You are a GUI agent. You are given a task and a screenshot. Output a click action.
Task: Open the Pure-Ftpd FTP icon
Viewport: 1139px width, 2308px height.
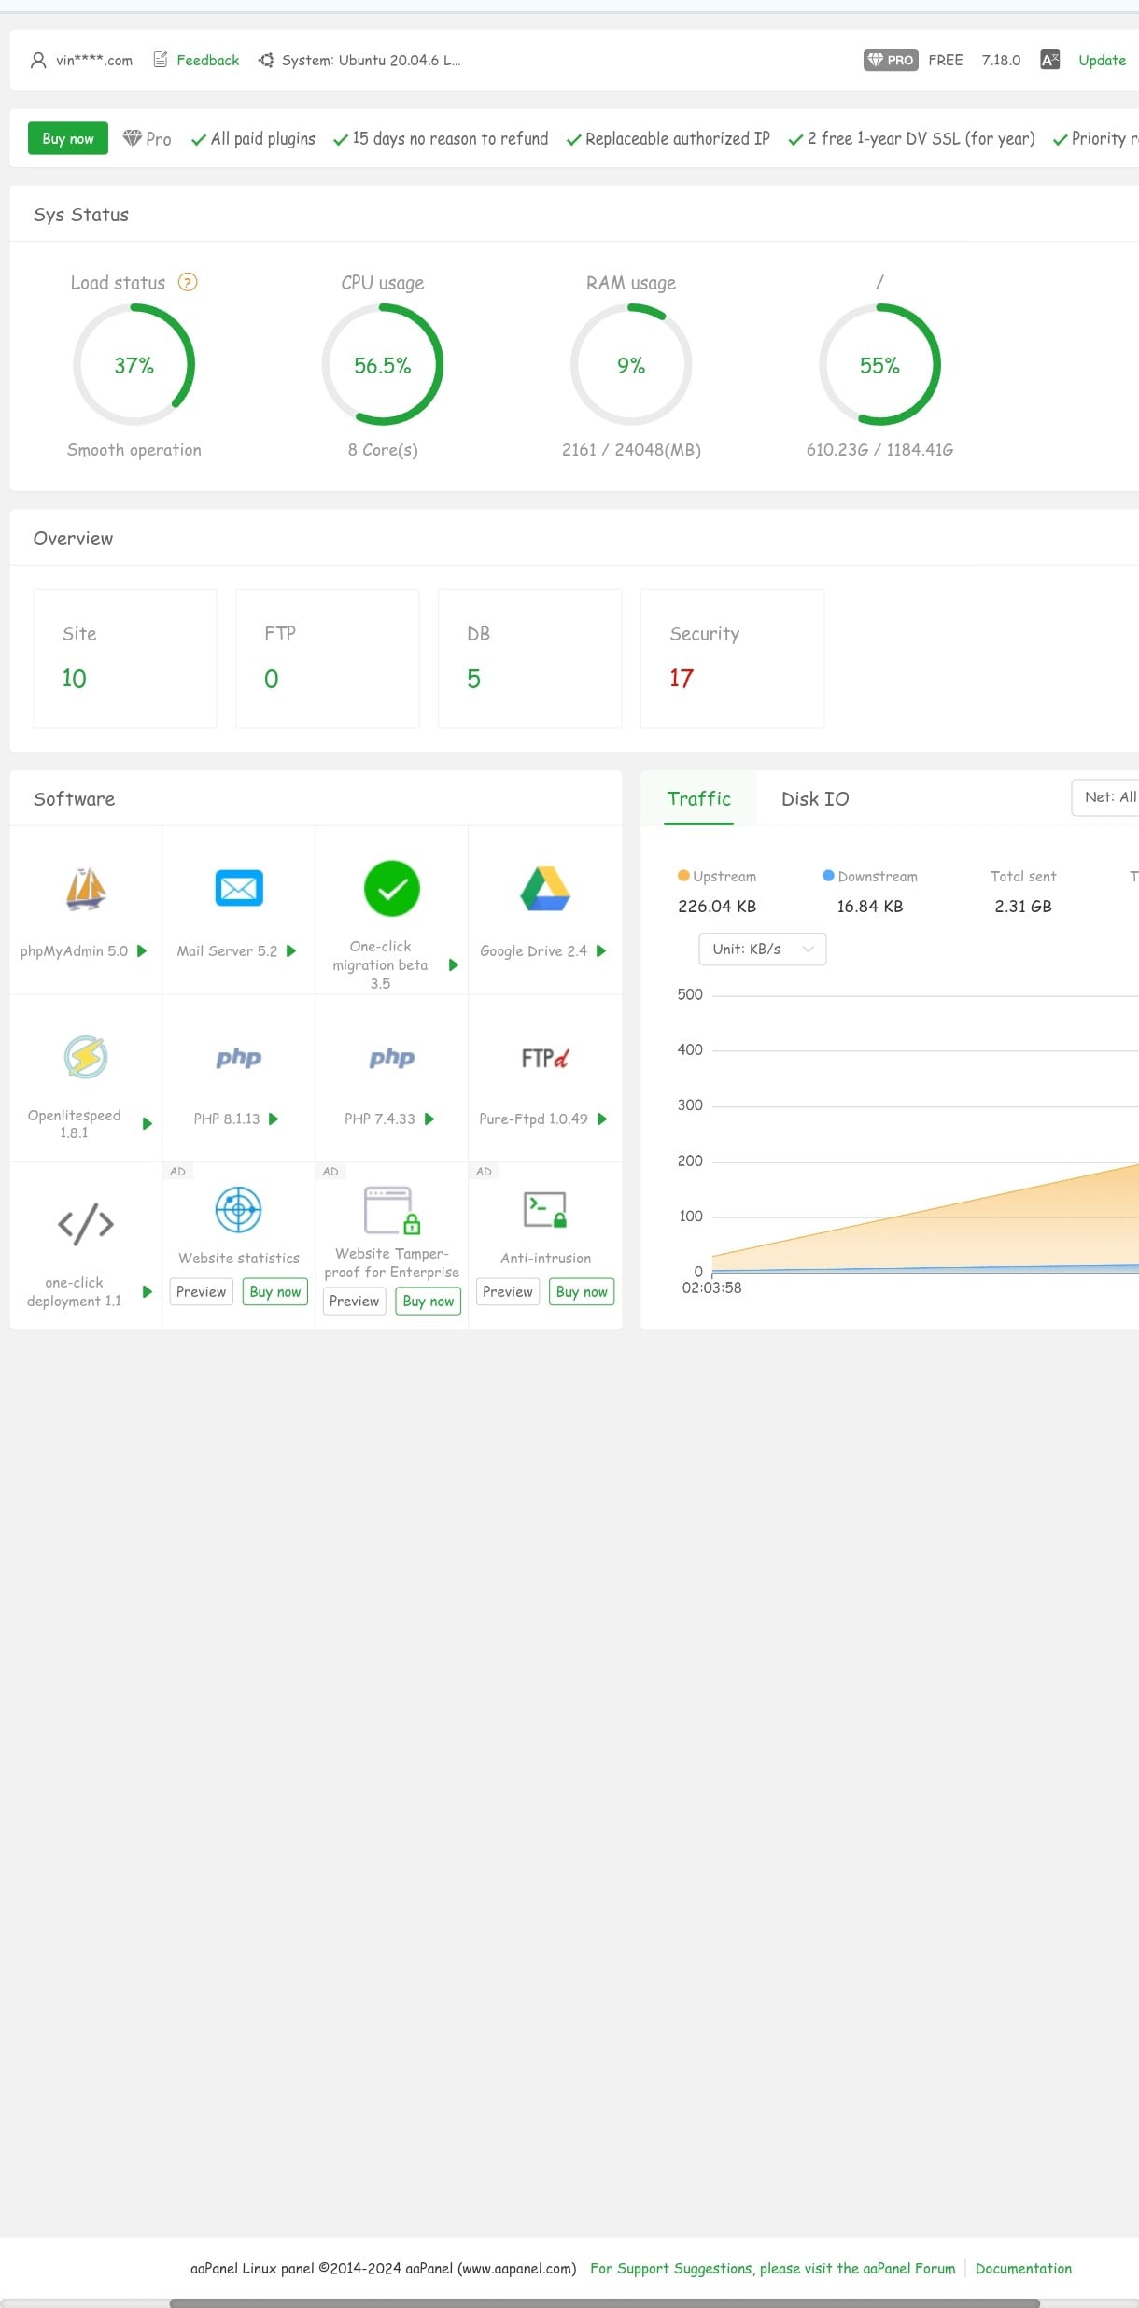tap(545, 1058)
